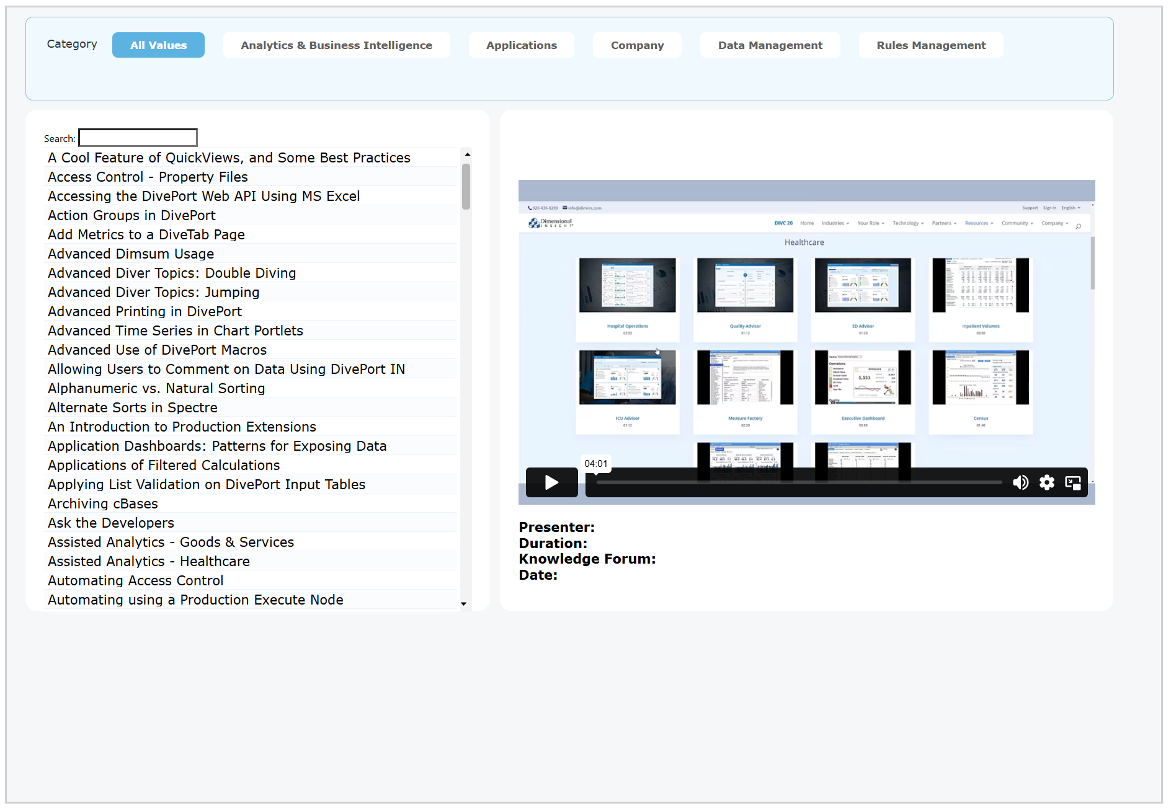
Task: Filter by Analytics & Business Intelligence
Action: tap(336, 45)
